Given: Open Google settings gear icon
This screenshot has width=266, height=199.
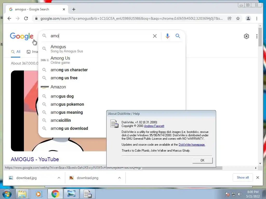Looking at the screenshot, I should tap(246, 36).
